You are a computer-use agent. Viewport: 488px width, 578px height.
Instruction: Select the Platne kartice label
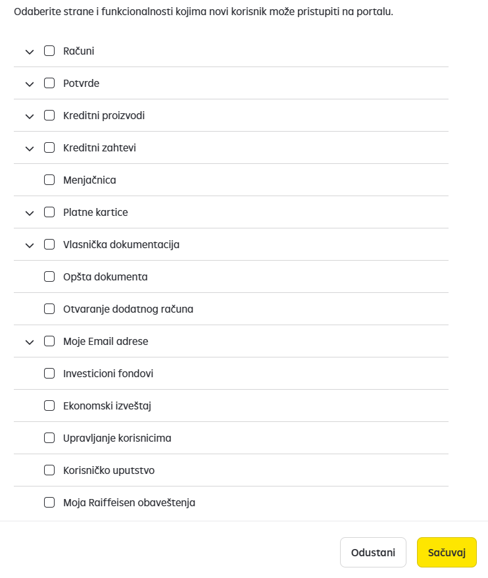(x=95, y=213)
